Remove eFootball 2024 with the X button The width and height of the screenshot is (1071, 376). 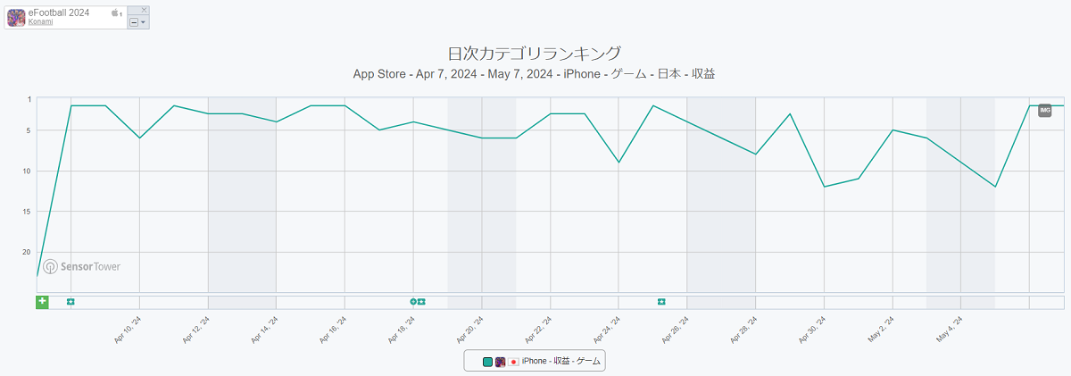tap(145, 10)
